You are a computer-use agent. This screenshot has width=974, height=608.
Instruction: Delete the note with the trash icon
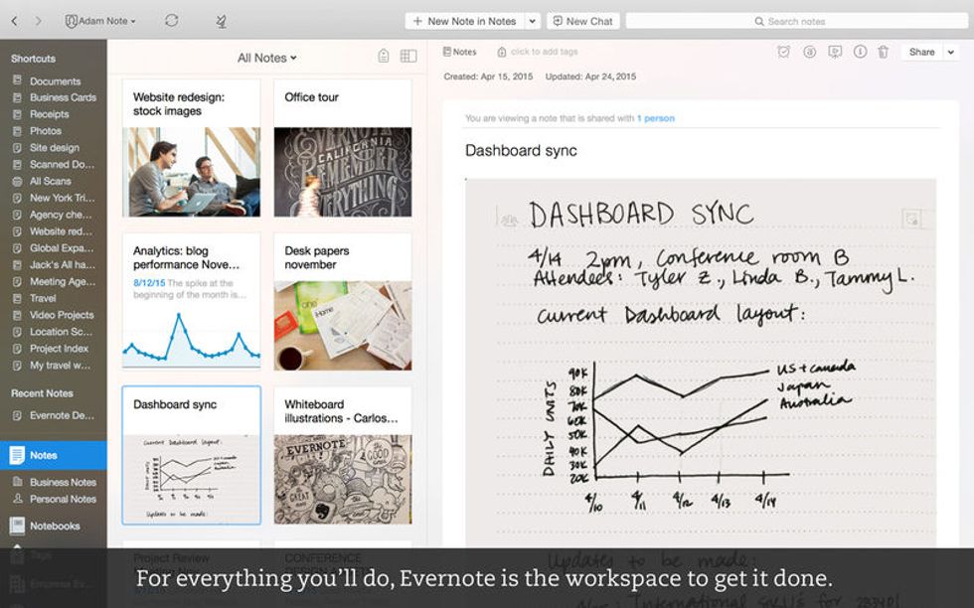pos(884,53)
